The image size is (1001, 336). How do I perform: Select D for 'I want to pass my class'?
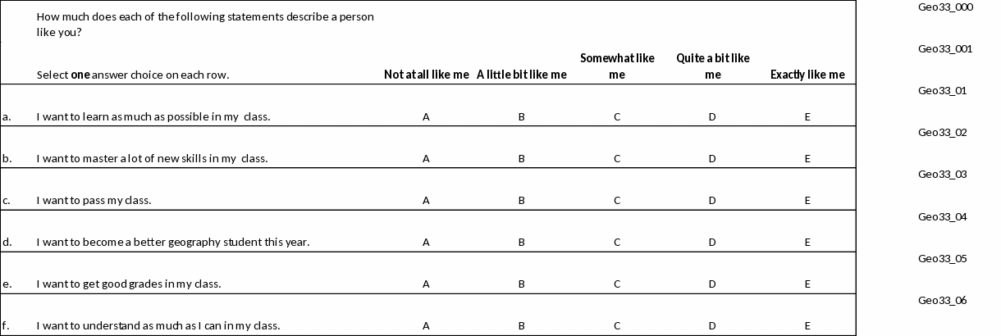[712, 201]
